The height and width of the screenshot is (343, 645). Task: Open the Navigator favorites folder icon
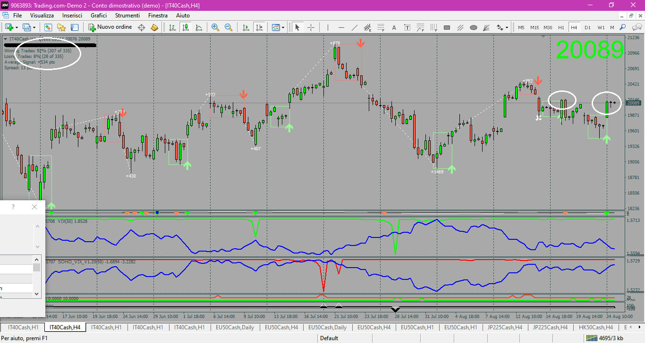tap(61, 27)
